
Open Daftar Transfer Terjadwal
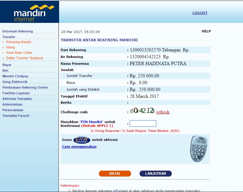click(x=24, y=58)
